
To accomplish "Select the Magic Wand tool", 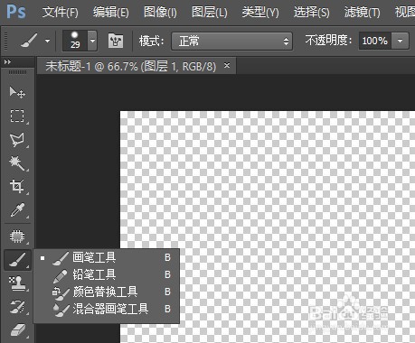I will tap(17, 163).
